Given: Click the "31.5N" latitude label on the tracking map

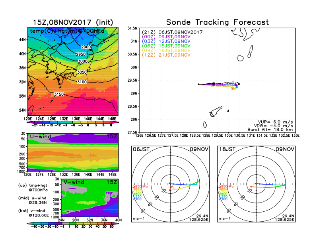Looking at the screenshot, I should (132, 28).
